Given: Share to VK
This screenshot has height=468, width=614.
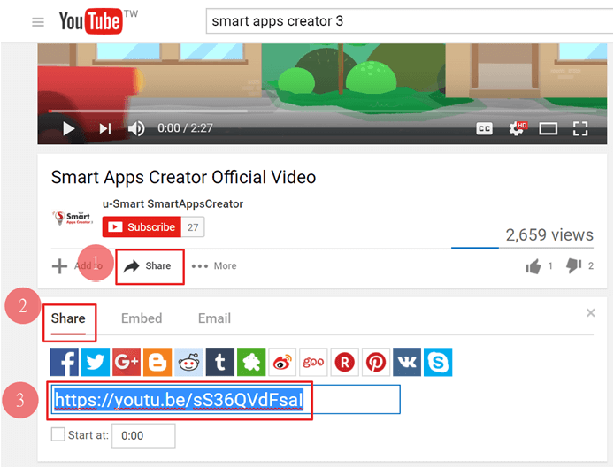Looking at the screenshot, I should click(407, 362).
